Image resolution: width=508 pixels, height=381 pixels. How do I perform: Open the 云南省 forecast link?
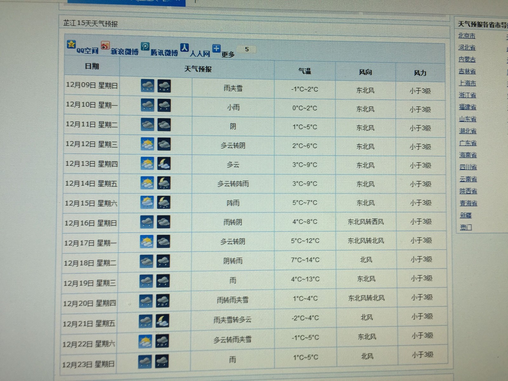coord(468,179)
